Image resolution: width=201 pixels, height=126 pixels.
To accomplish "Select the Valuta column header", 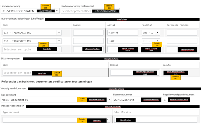I will click(x=167, y=65).
